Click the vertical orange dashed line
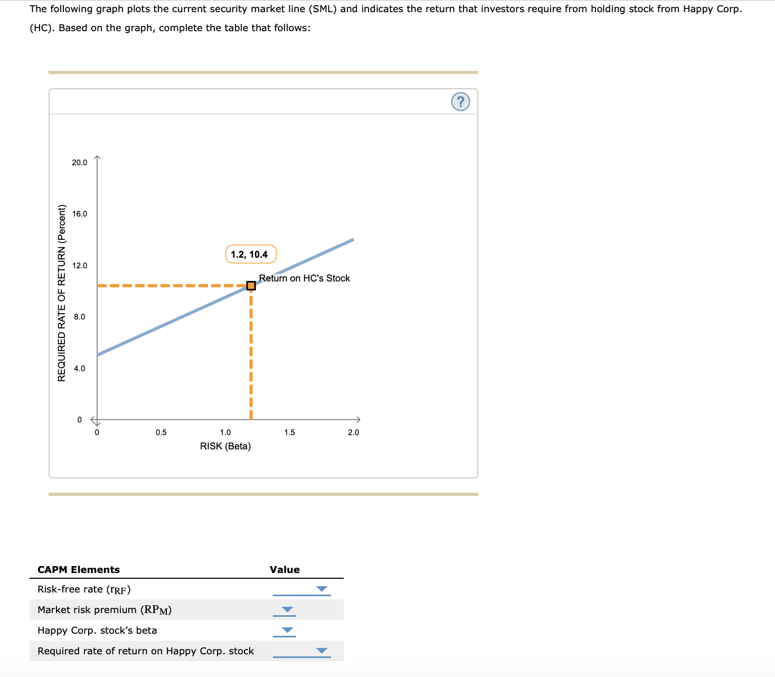775x677 pixels. (x=251, y=354)
